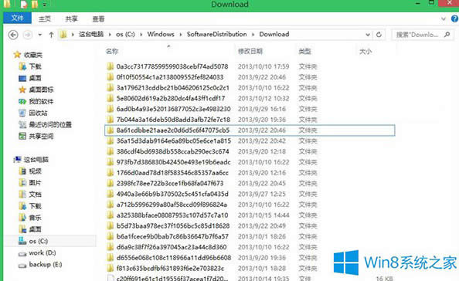
Task: Refresh the current folder
Action: coord(379,35)
